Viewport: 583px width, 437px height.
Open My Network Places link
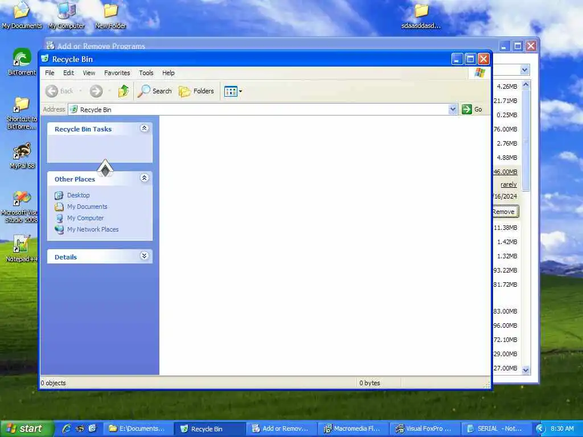[x=93, y=230]
